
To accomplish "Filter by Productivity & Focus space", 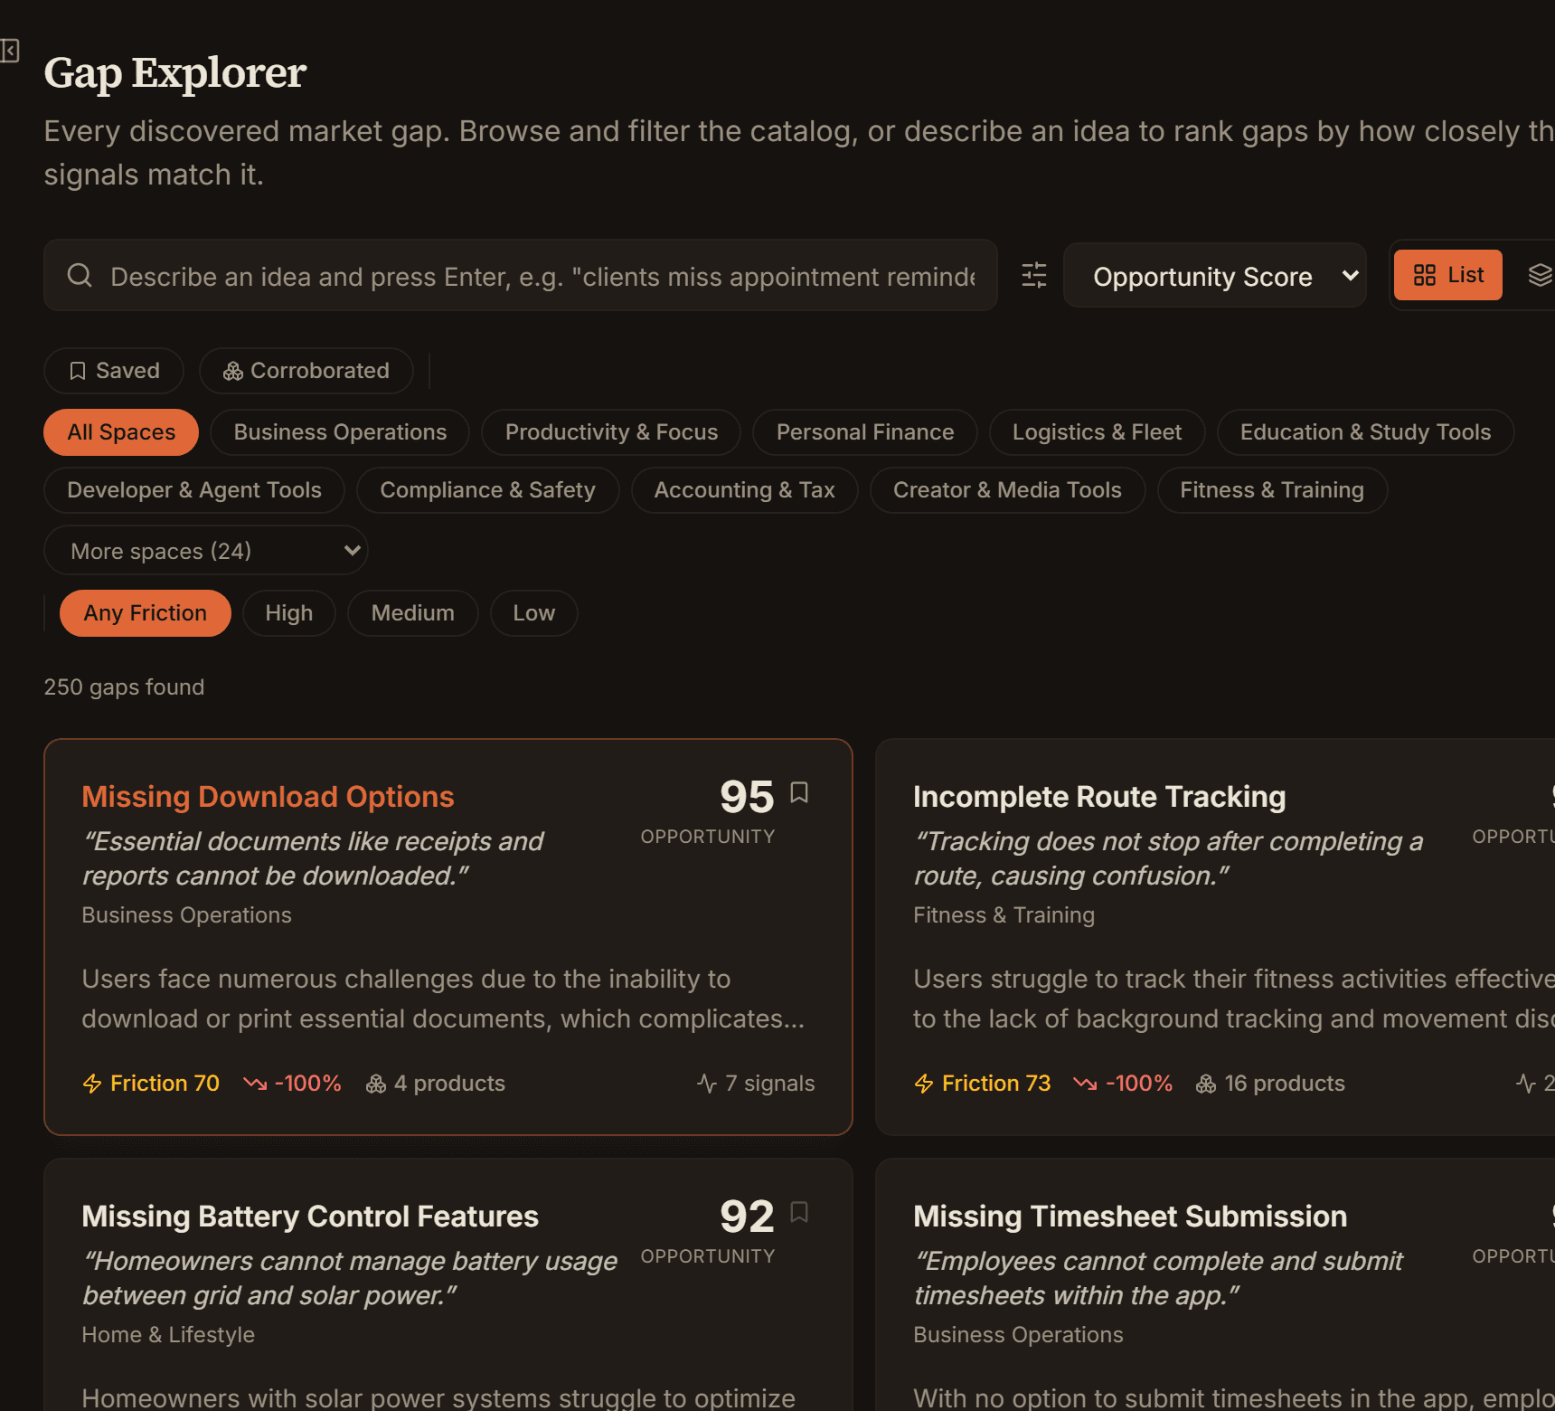I will (611, 432).
